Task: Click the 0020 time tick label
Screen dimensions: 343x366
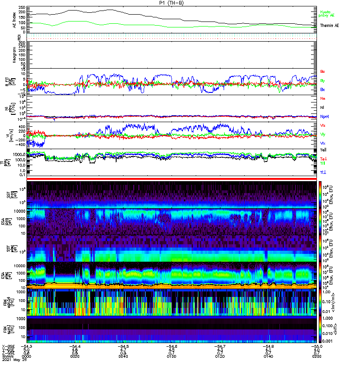Action: 75,356
